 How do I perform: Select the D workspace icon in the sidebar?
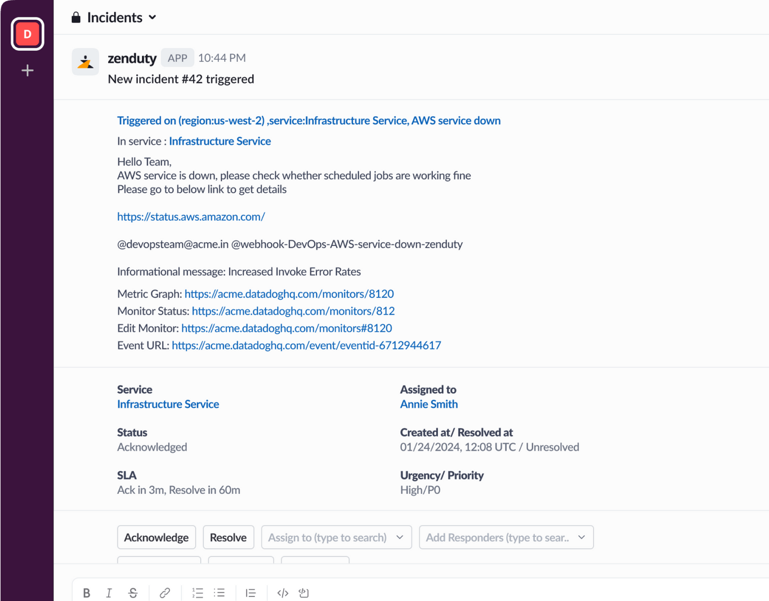27,34
